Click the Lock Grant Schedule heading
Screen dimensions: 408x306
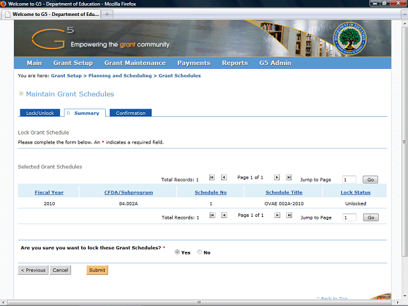point(43,133)
